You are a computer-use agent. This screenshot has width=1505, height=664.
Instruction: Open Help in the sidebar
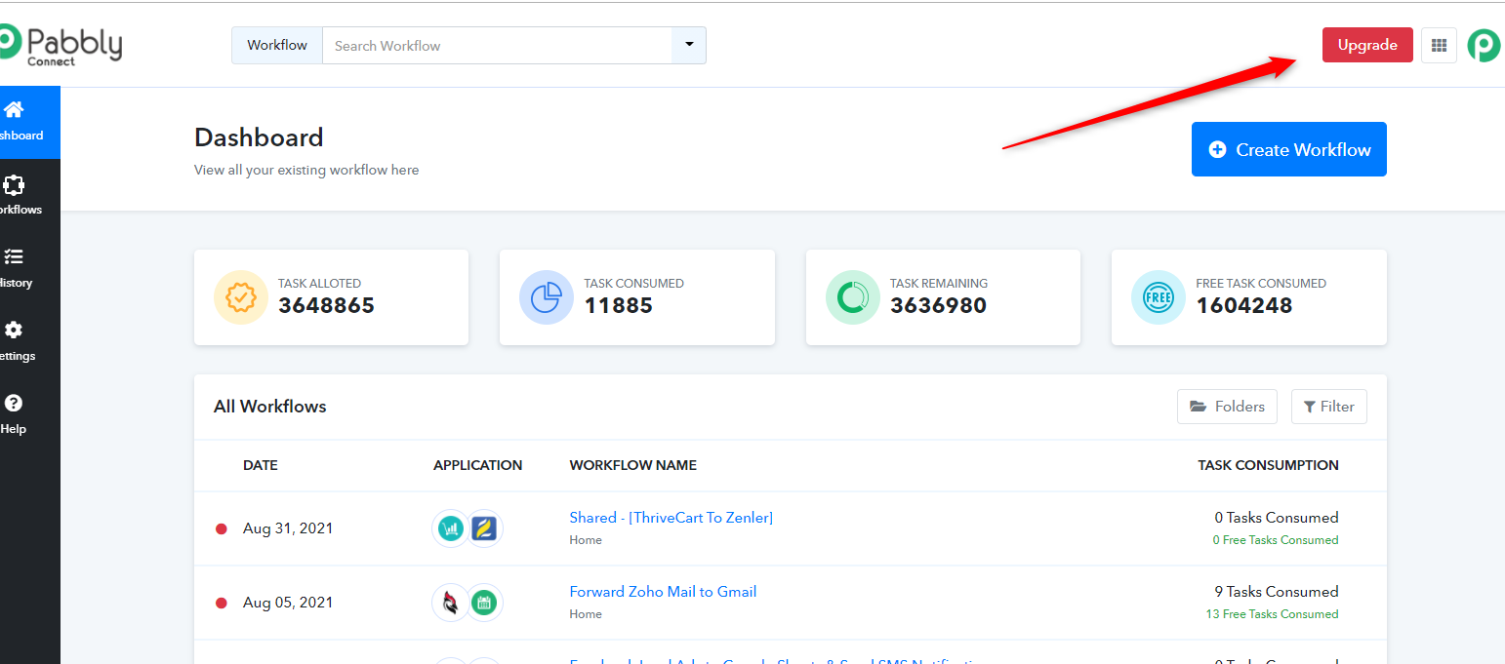point(14,414)
